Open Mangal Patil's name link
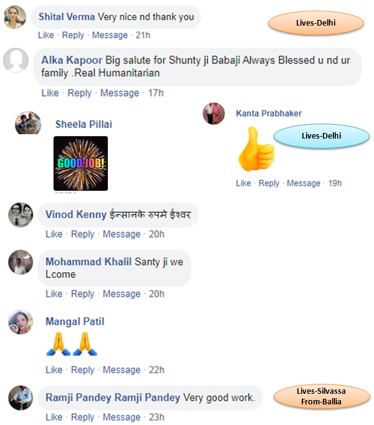This screenshot has height=425, width=374. click(x=75, y=321)
